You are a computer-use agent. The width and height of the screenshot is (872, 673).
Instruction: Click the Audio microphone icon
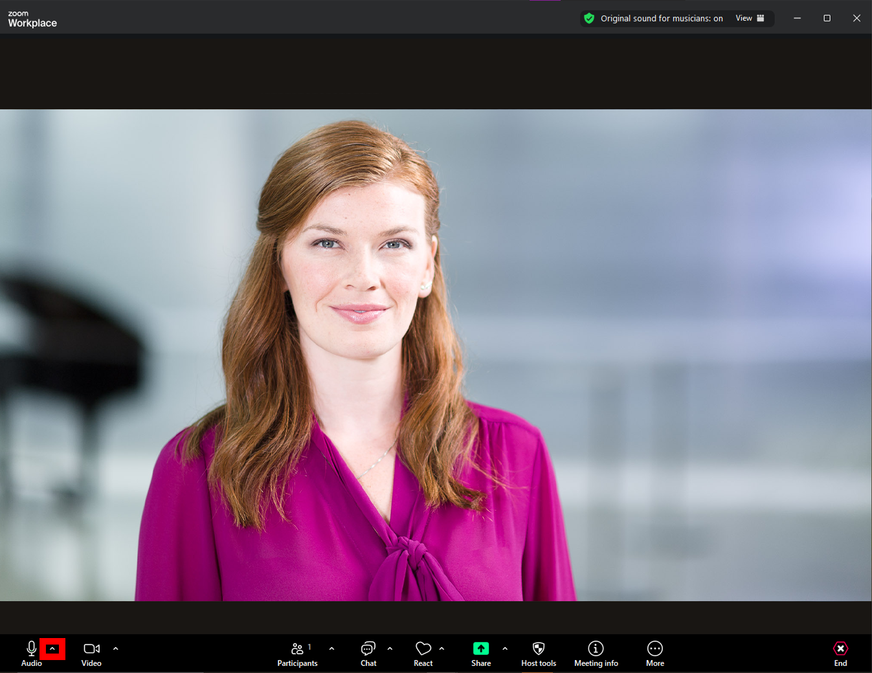pyautogui.click(x=31, y=648)
